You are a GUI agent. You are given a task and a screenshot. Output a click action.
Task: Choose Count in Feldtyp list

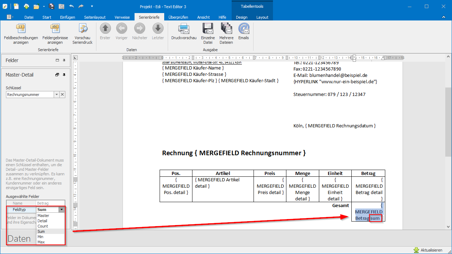43,226
